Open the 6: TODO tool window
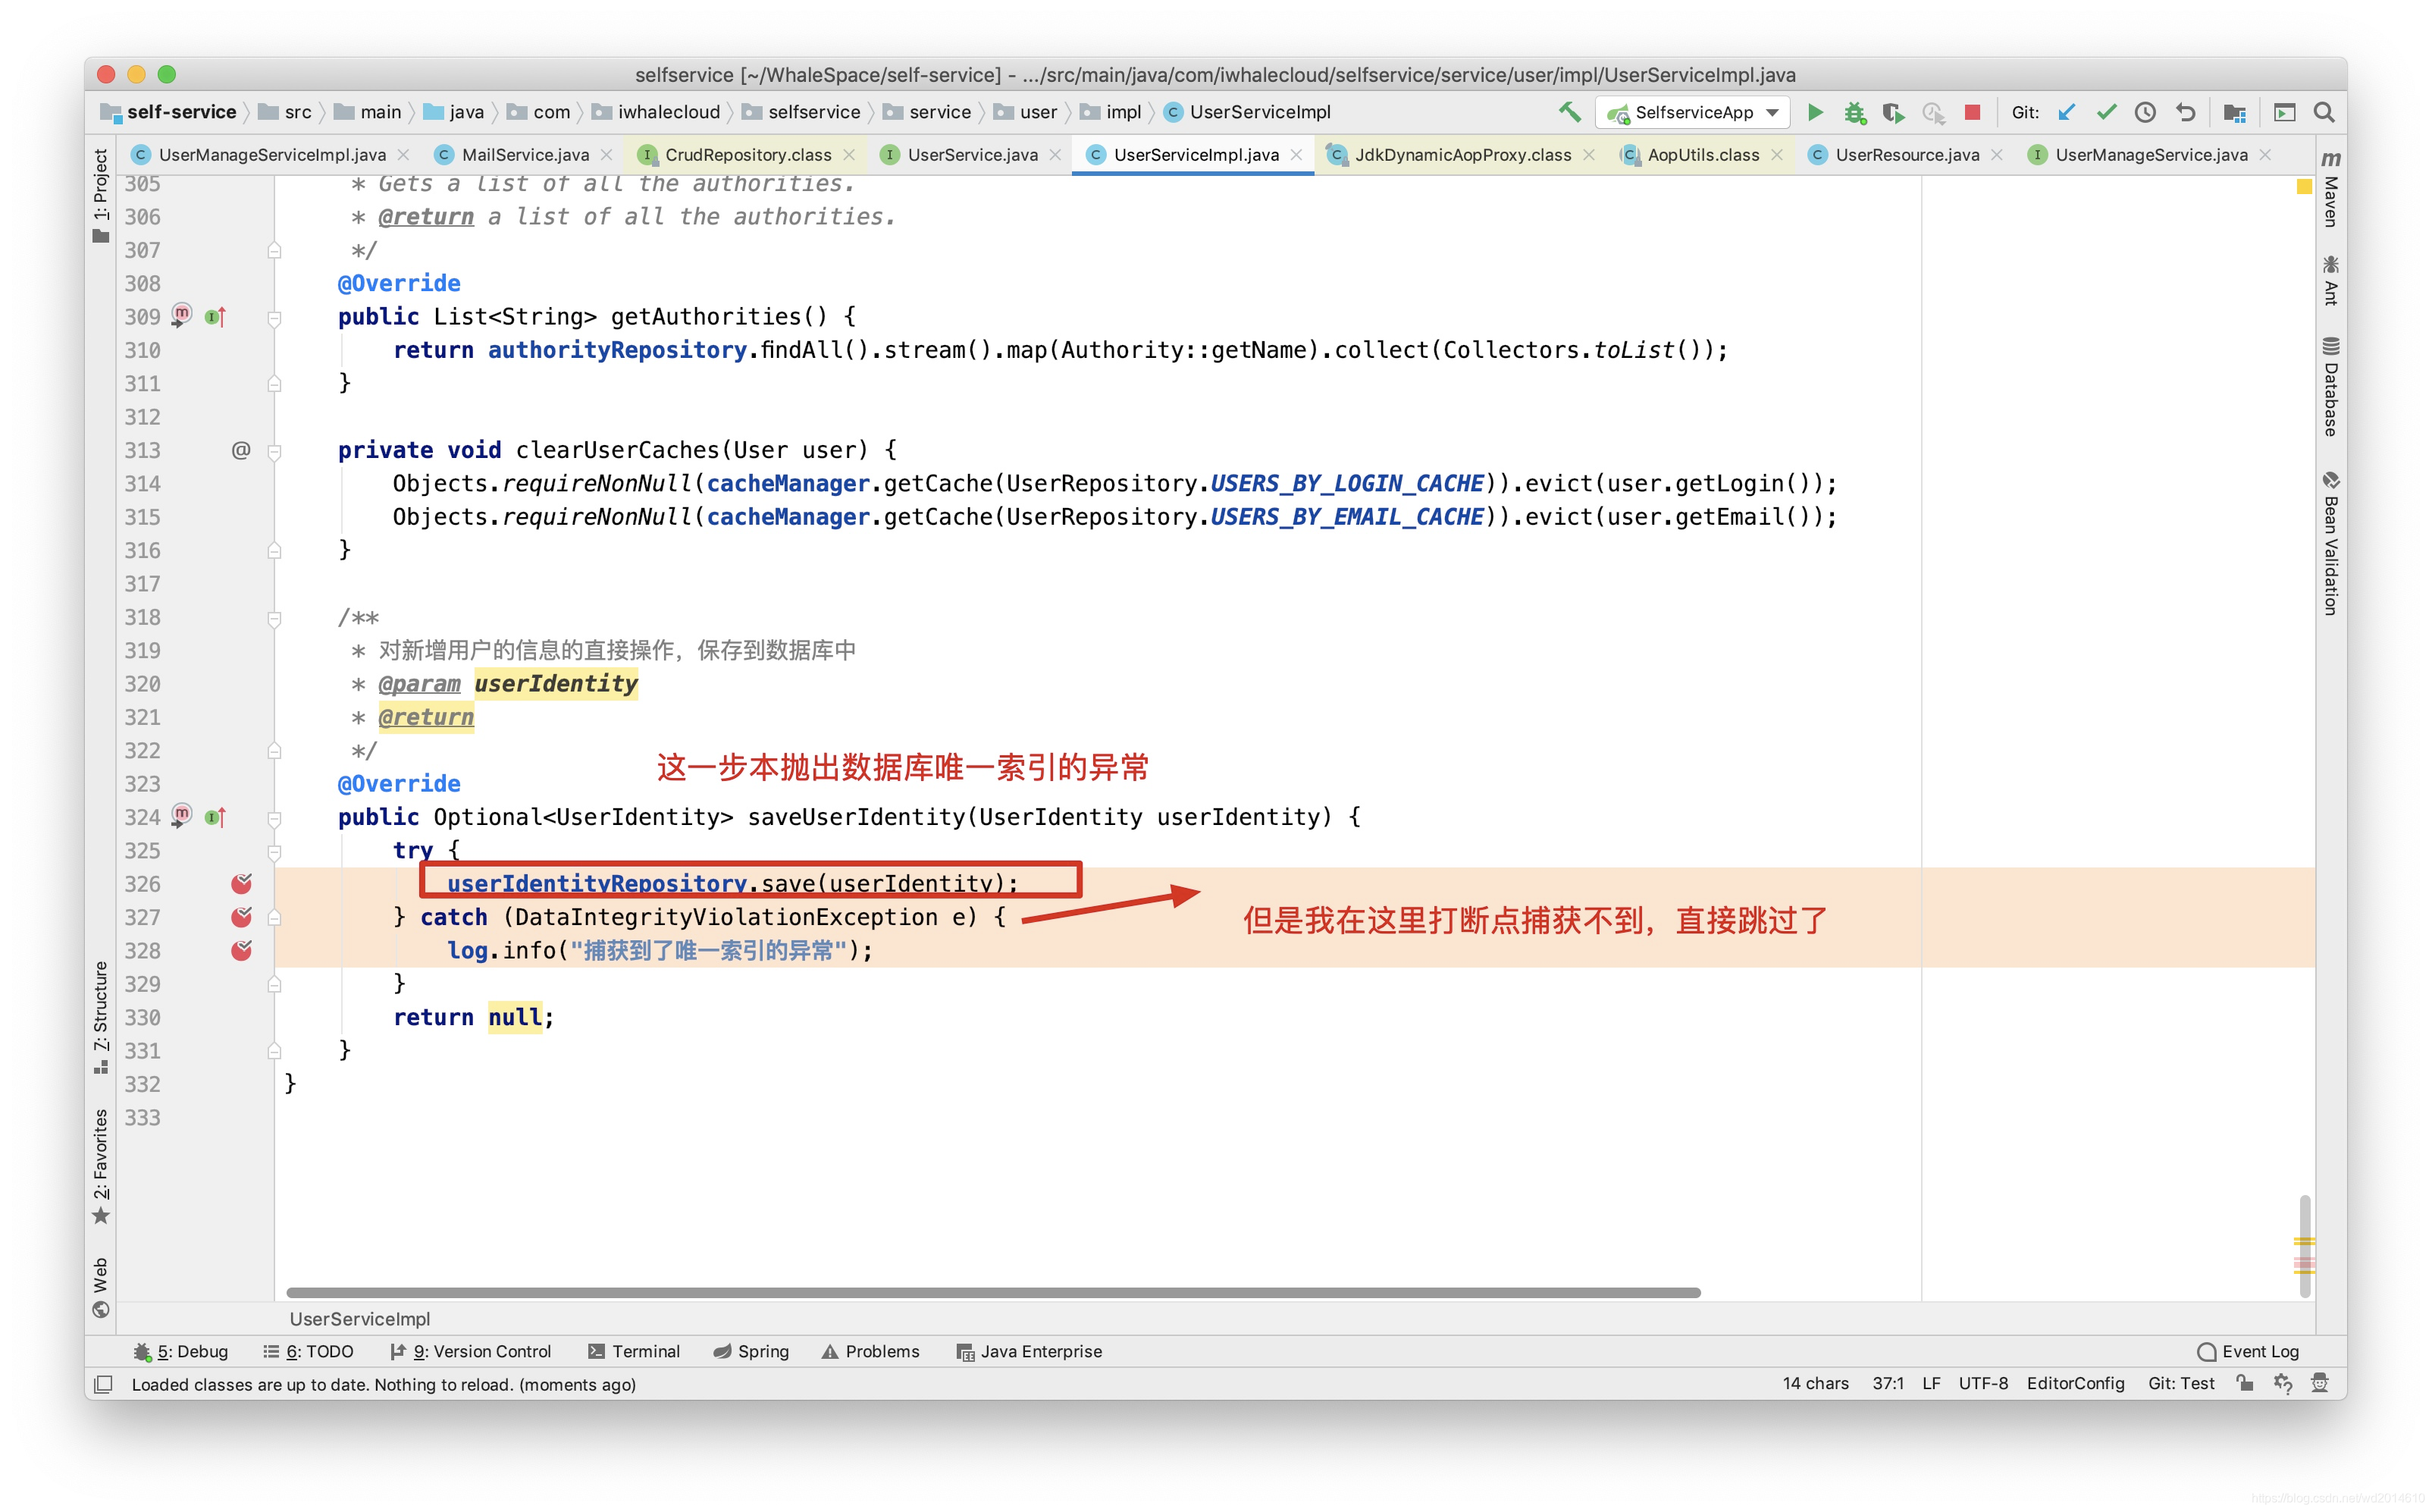This screenshot has width=2432, height=1512. 308,1351
